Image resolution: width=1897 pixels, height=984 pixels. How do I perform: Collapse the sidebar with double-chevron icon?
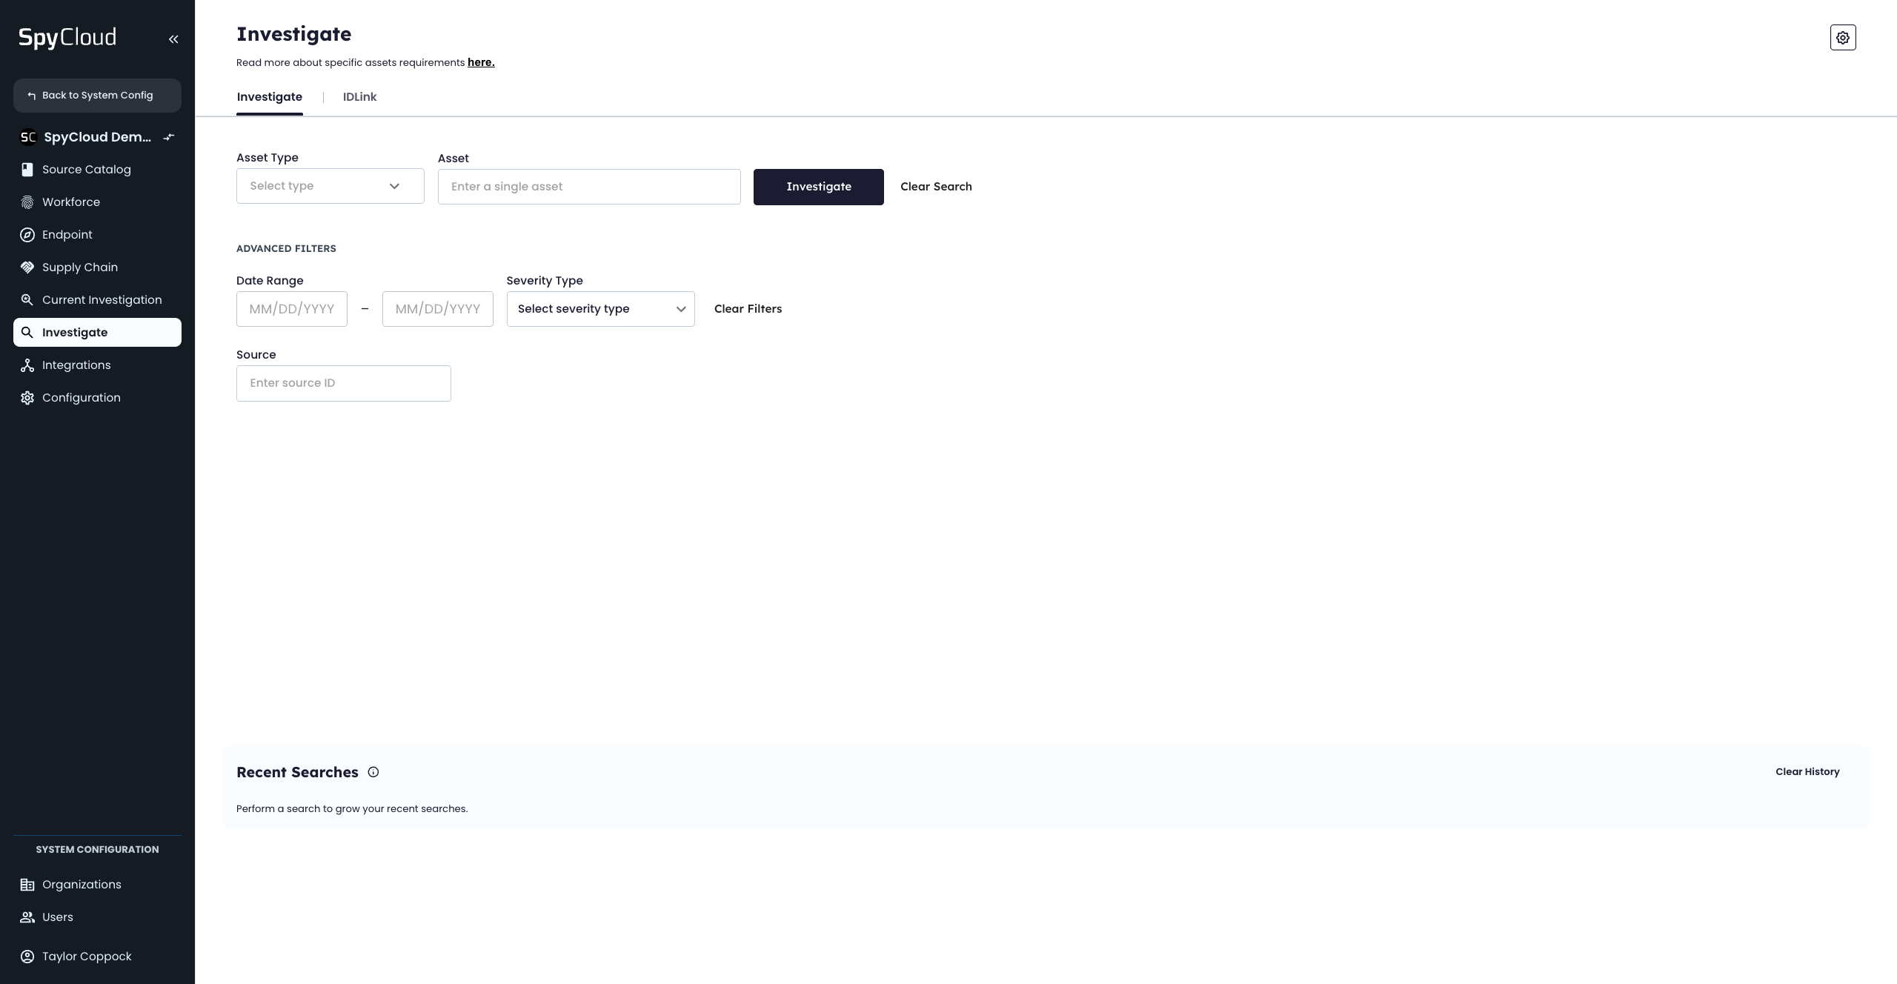pos(173,39)
